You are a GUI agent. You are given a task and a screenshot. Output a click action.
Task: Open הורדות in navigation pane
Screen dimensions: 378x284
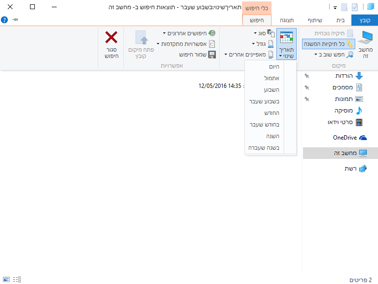tap(344, 76)
